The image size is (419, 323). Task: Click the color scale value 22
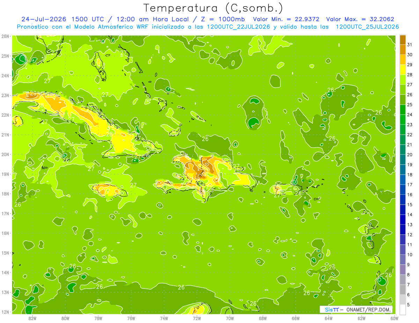coord(410,135)
